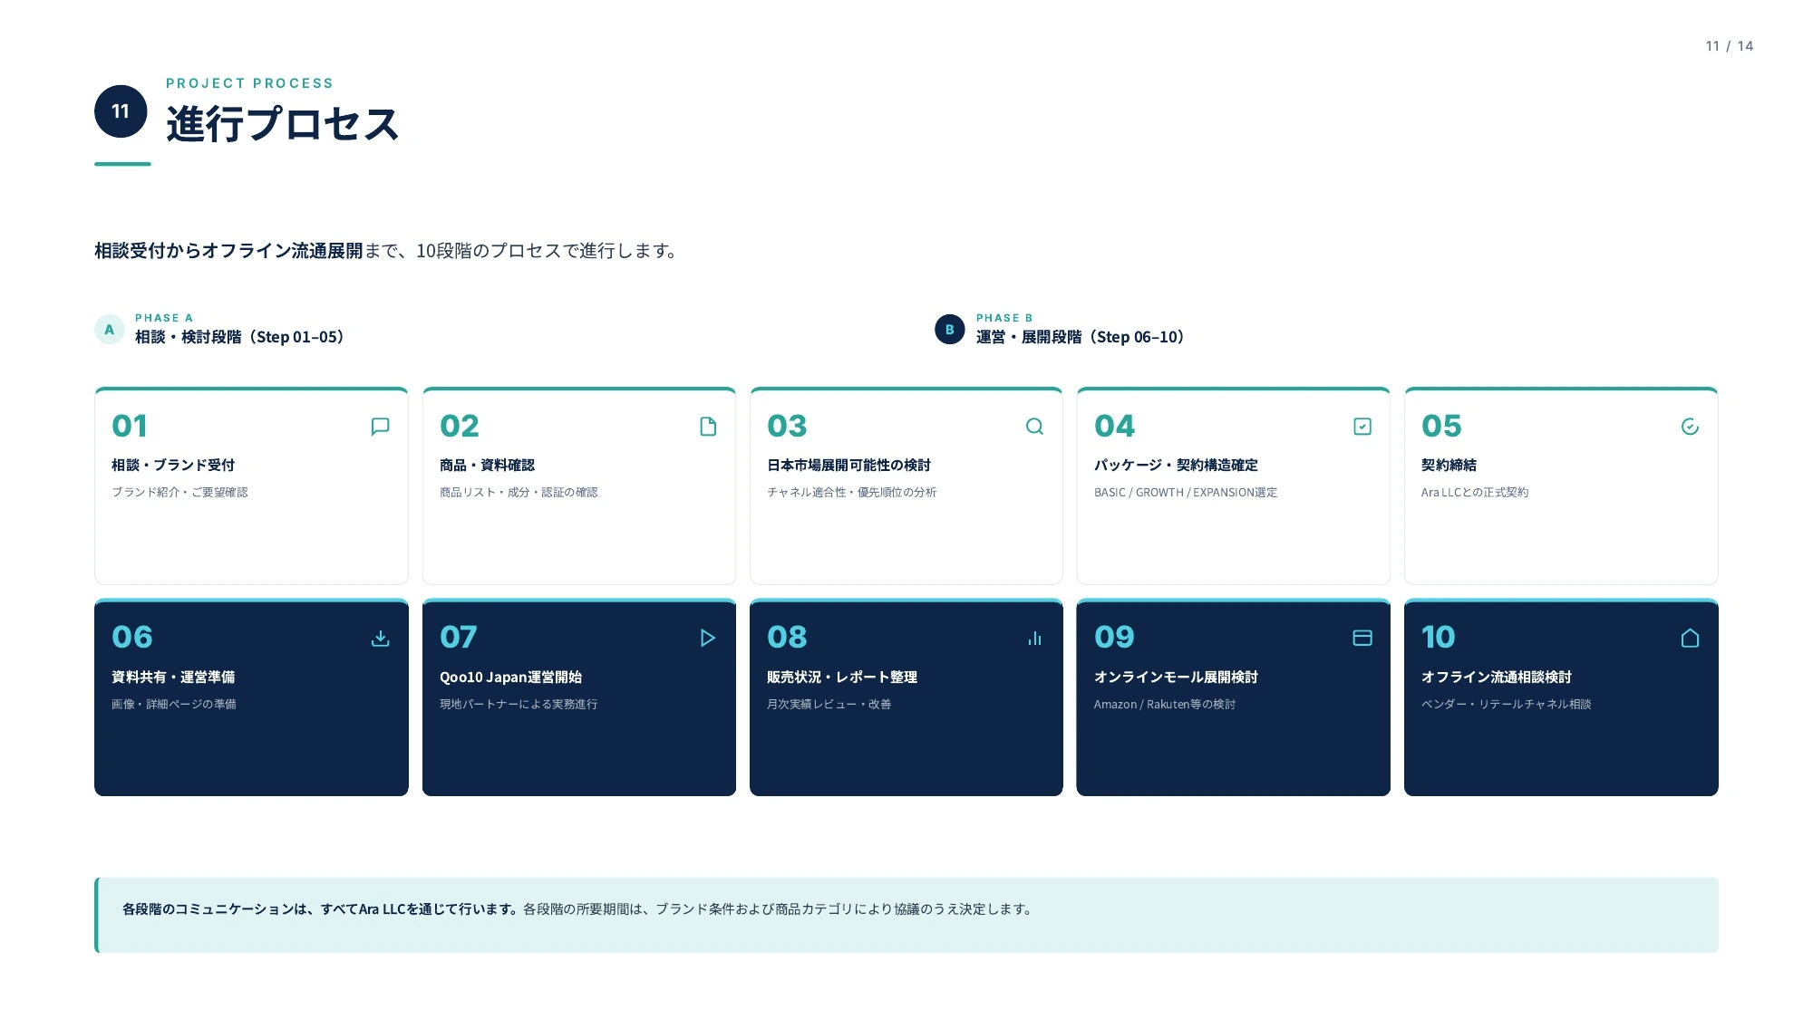Screen dimensions: 1813x1019
Task: Select the Phase A circle badge
Action: (110, 330)
